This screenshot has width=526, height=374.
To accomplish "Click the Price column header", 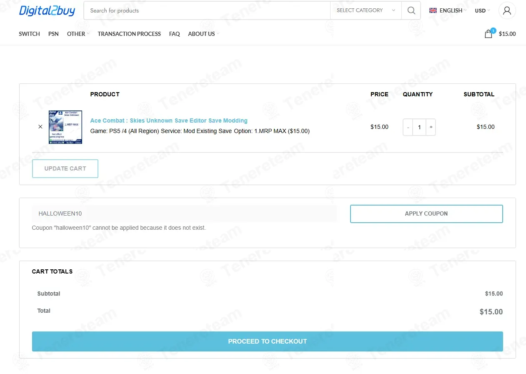I will [x=379, y=94].
